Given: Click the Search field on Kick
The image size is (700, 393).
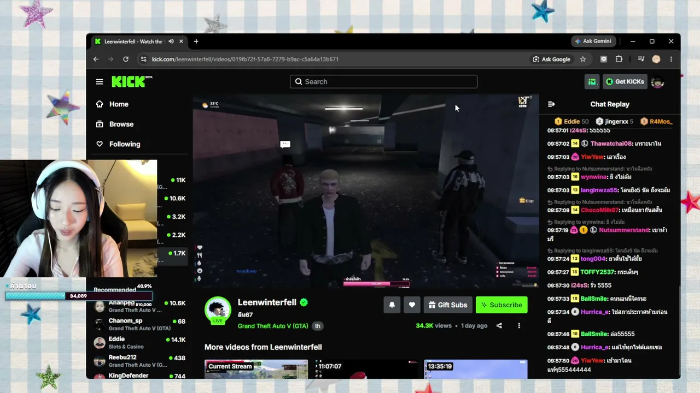Looking at the screenshot, I should [x=383, y=82].
